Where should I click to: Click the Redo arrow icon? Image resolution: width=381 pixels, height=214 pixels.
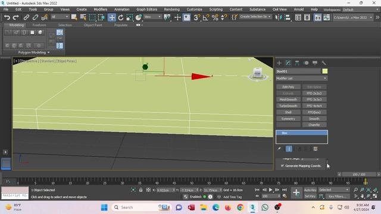pyautogui.click(x=16, y=17)
